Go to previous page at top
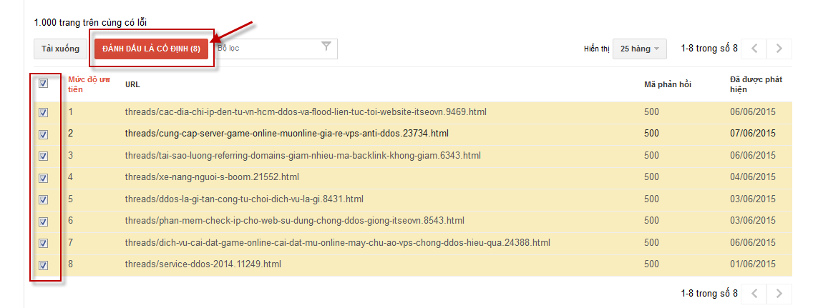The image size is (813, 308). click(754, 49)
